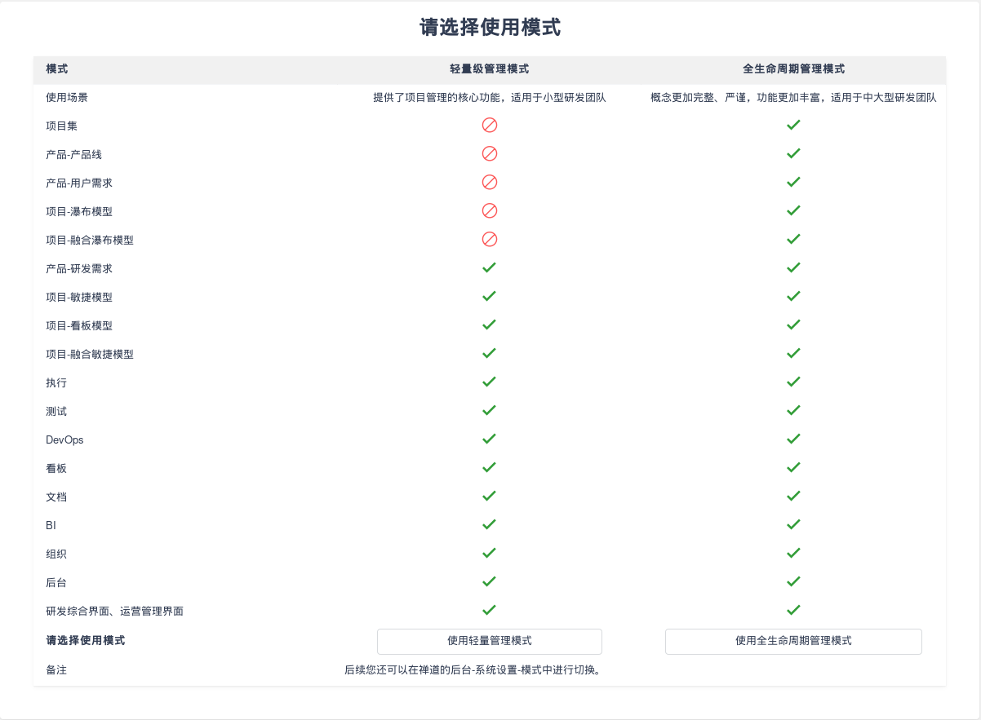Click full-lifecycle checkmark in 研发综合界面 row
The image size is (981, 720).
pyautogui.click(x=793, y=610)
